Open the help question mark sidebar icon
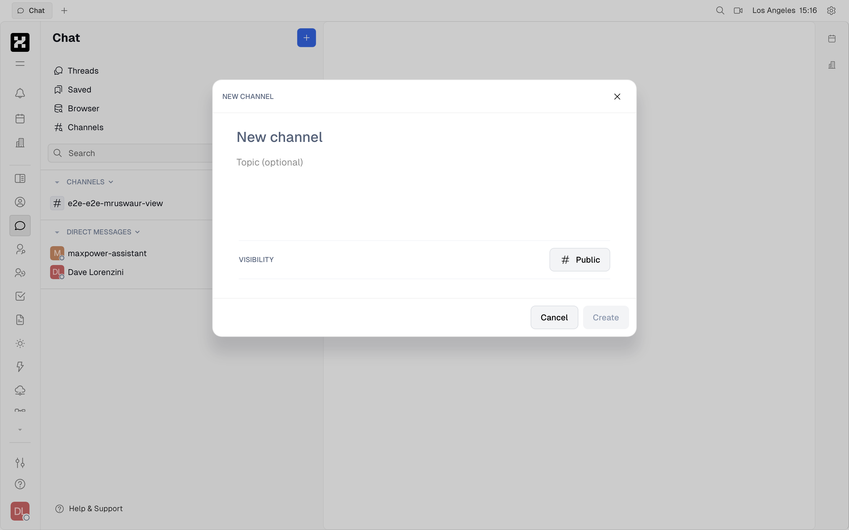Viewport: 849px width, 530px height. [x=20, y=484]
